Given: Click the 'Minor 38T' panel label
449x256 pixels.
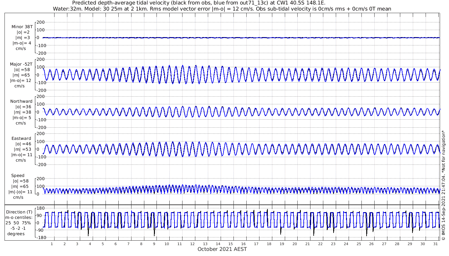Looking at the screenshot, I should (x=22, y=27).
